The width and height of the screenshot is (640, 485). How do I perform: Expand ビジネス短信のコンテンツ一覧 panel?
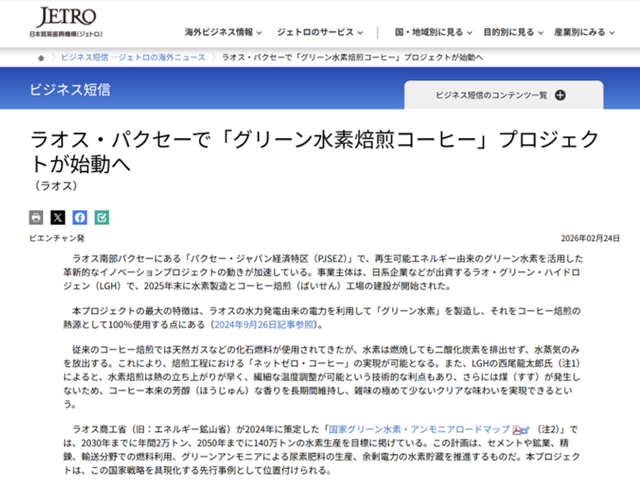pyautogui.click(x=491, y=95)
